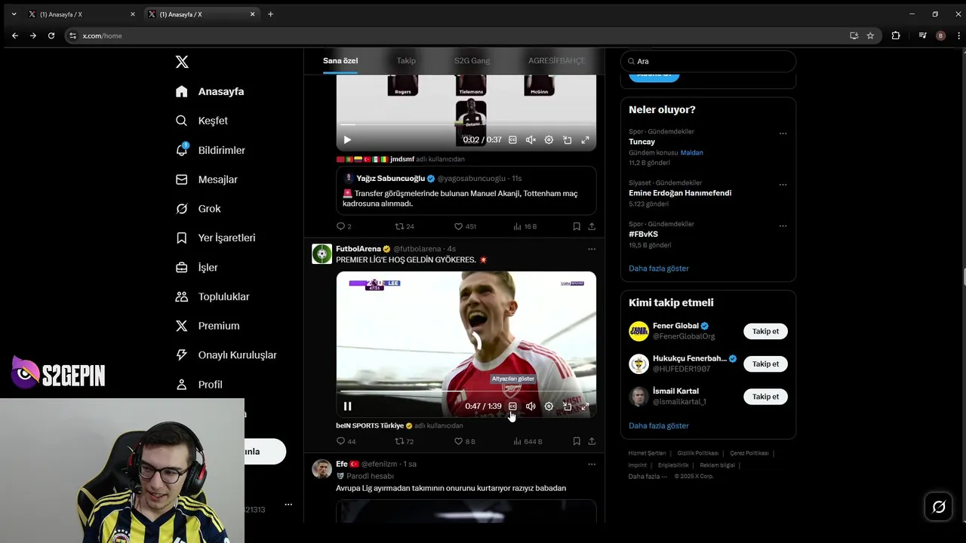Bookmark the FutbolArena tweet
This screenshot has width=966, height=543.
click(577, 441)
